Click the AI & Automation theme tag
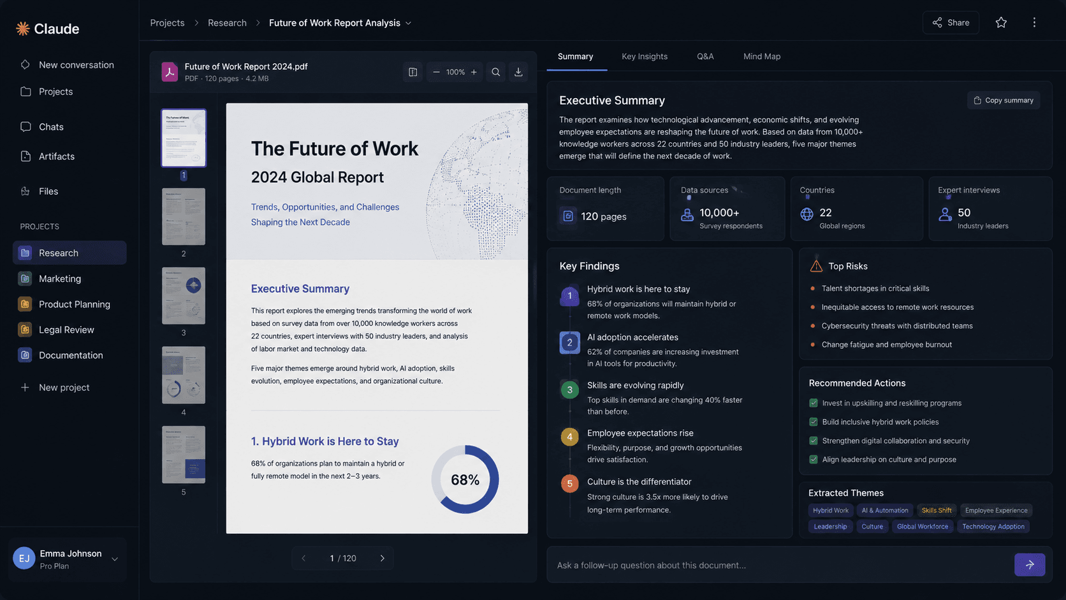 pyautogui.click(x=885, y=511)
